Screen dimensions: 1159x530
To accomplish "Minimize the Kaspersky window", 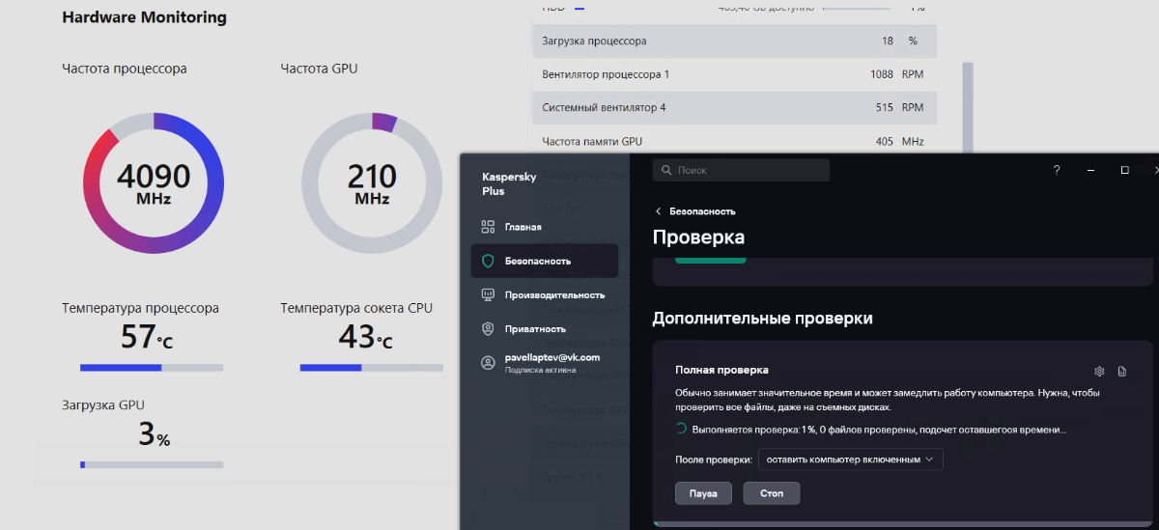I will [x=1090, y=170].
